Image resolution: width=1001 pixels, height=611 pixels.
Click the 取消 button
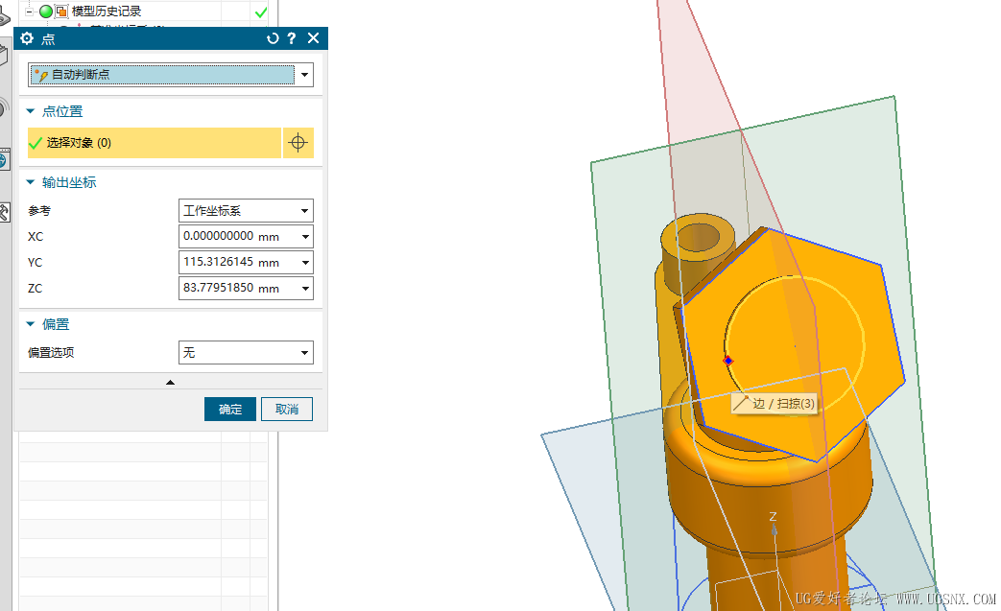pos(287,410)
